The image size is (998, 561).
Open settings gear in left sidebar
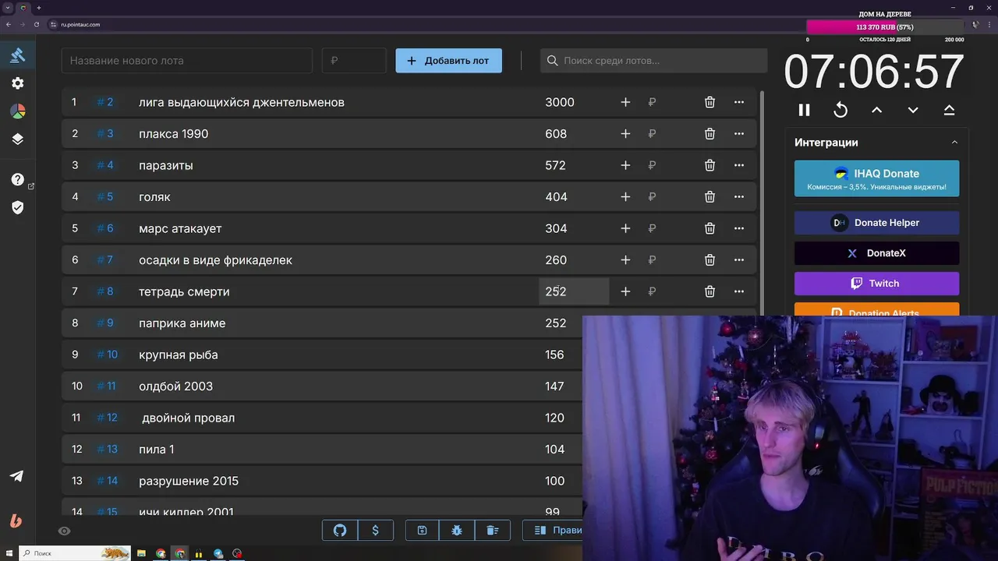tap(17, 83)
